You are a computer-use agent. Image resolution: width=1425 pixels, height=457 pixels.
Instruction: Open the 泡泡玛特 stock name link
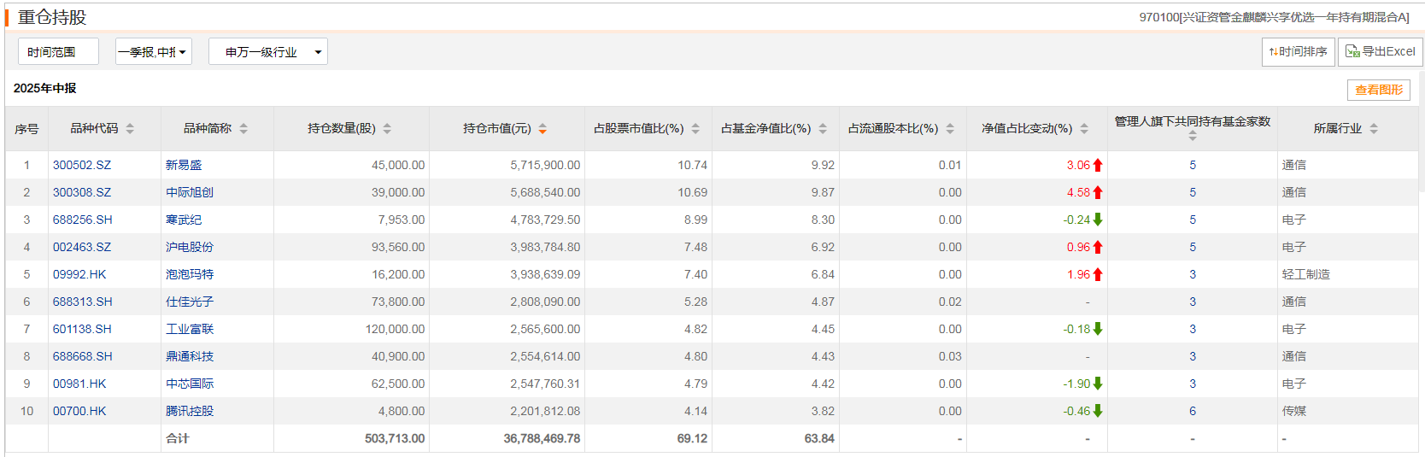(190, 274)
